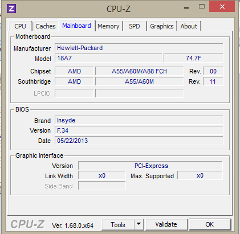Close the CPU-Z window
The width and height of the screenshot is (240, 234).
222,7
